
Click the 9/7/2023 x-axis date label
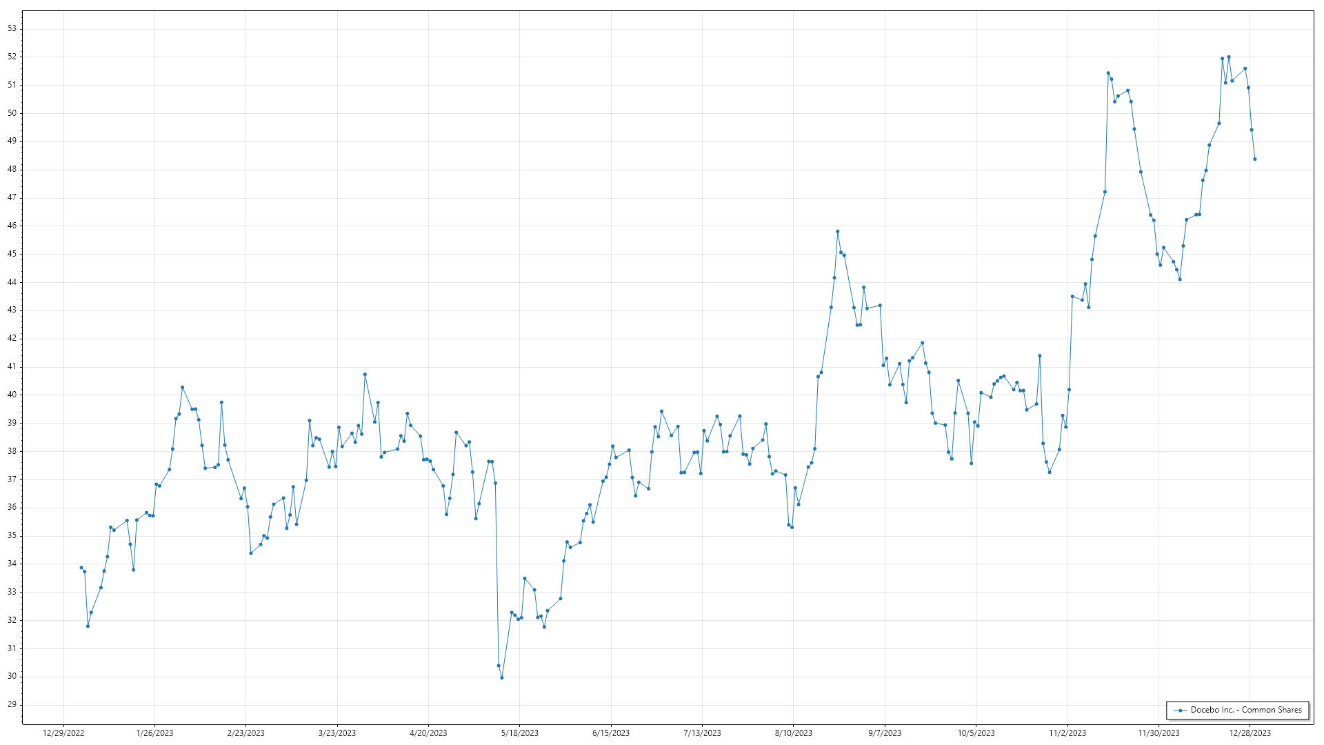coord(885,733)
